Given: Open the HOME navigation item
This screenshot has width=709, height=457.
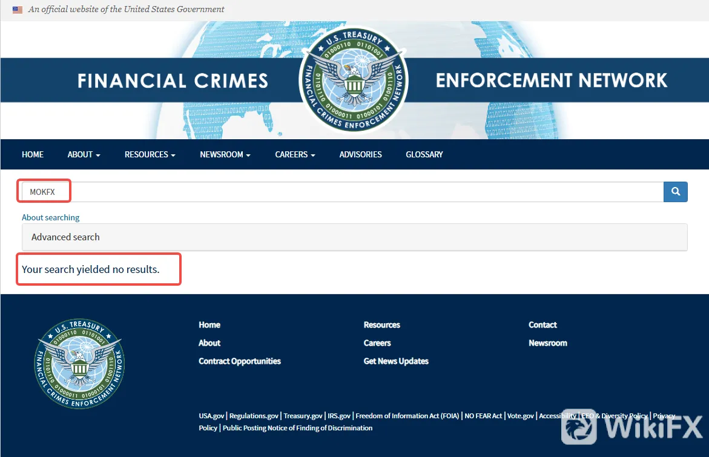Looking at the screenshot, I should point(33,154).
